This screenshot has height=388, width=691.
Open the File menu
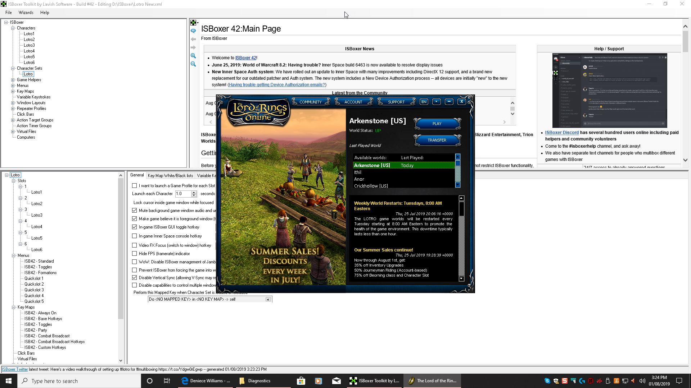click(9, 13)
